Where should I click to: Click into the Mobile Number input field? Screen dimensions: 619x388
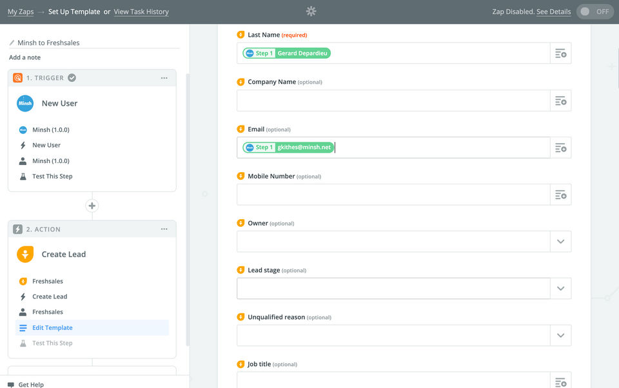393,195
